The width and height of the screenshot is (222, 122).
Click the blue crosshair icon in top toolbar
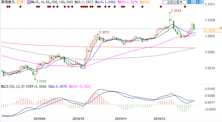[x=189, y=2]
